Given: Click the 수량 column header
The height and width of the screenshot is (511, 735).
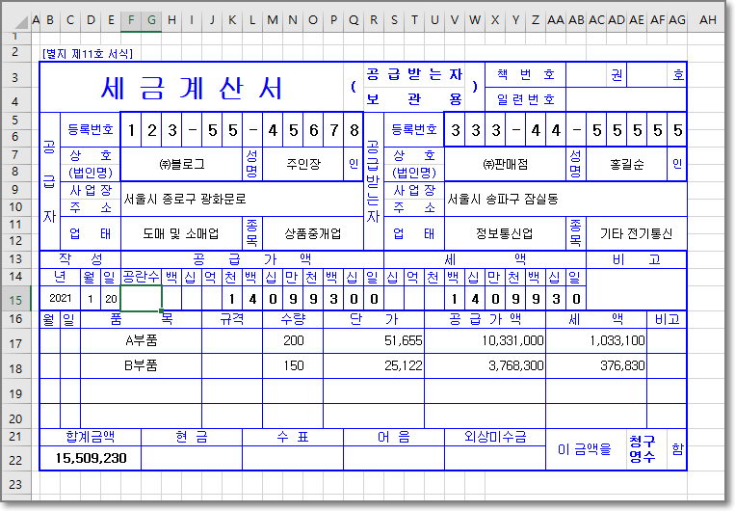Looking at the screenshot, I should [x=293, y=319].
